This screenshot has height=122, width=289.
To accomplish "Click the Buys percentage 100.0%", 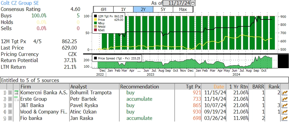I will point(39,16).
